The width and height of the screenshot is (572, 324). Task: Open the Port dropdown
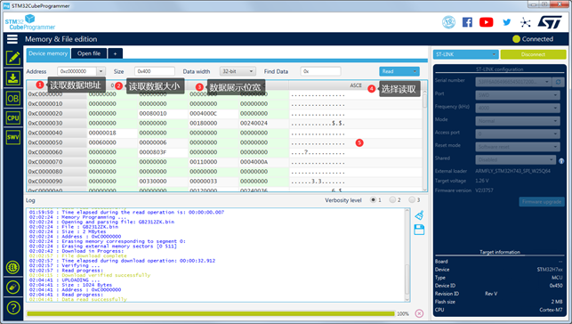pyautogui.click(x=517, y=95)
